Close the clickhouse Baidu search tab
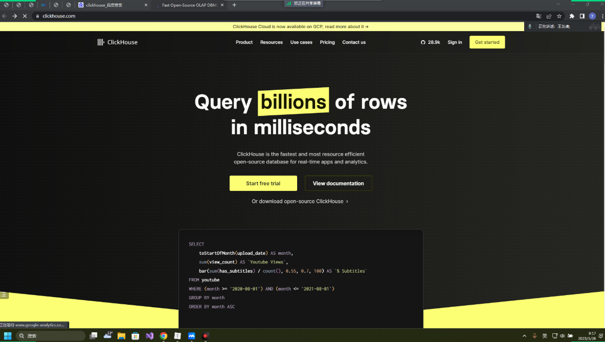The height and width of the screenshot is (342, 605). pyautogui.click(x=146, y=5)
